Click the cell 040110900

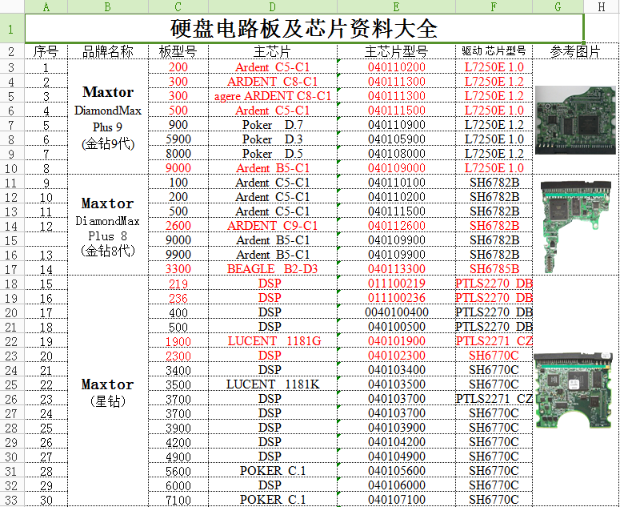[x=396, y=125]
